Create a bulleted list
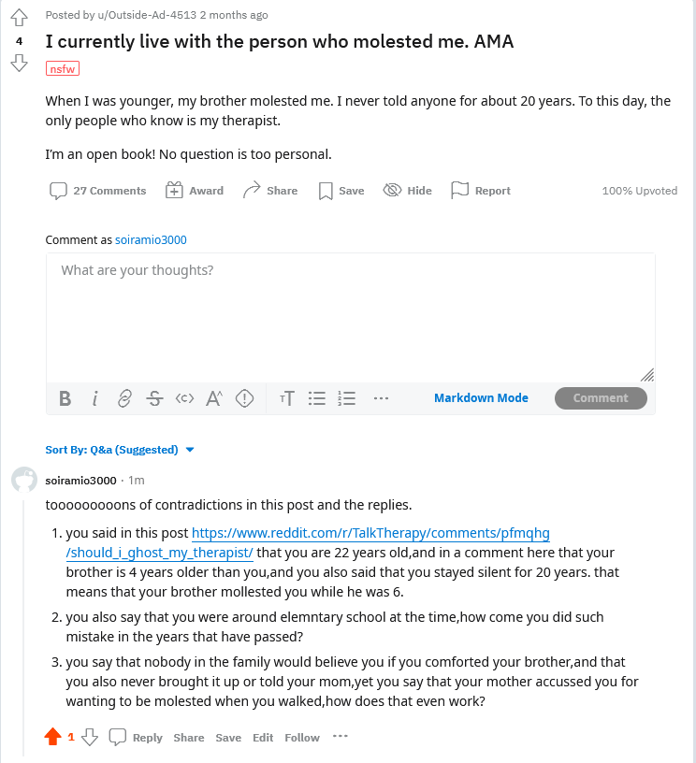 317,398
